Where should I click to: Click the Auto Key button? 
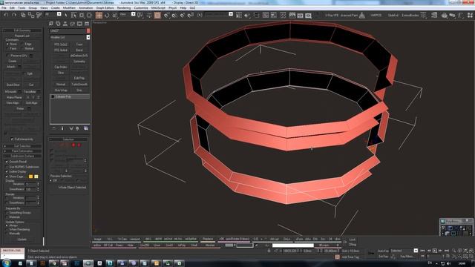pos(383,251)
